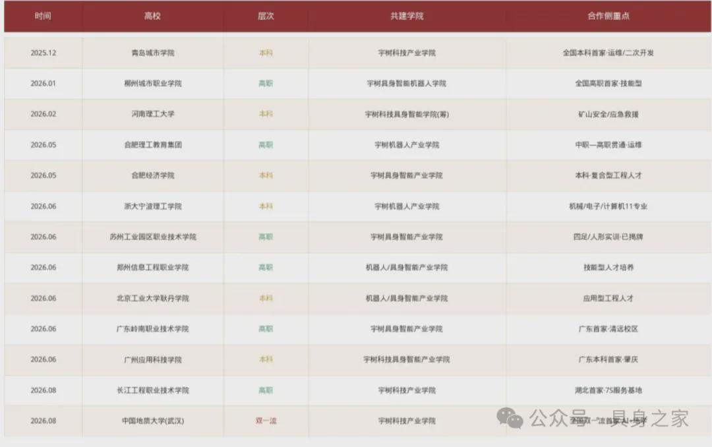The width and height of the screenshot is (712, 447).
Task: Click 高职 in the 合肥理工教育集团 row
Action: (x=266, y=145)
